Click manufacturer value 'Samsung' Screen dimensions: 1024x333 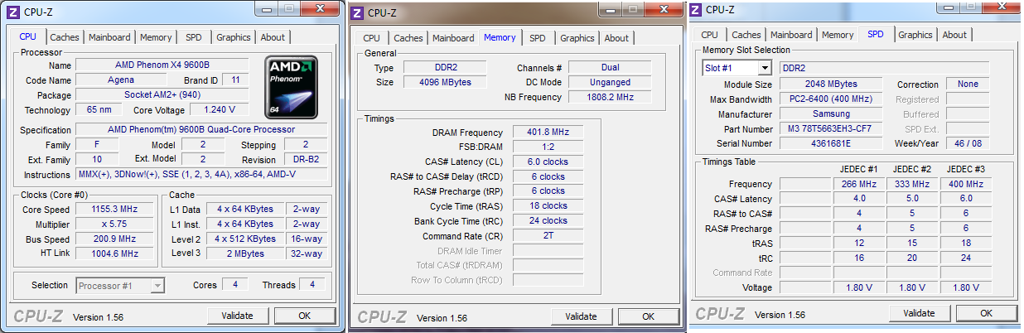(x=831, y=113)
